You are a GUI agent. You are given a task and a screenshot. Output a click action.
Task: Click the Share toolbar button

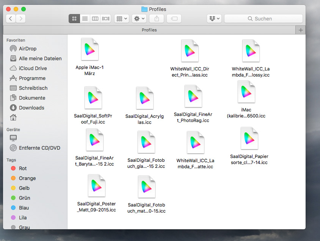(x=157, y=19)
